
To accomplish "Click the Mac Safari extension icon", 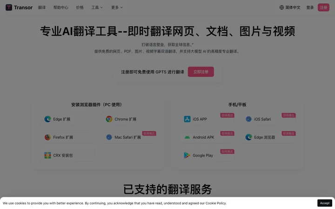I will click(109, 137).
